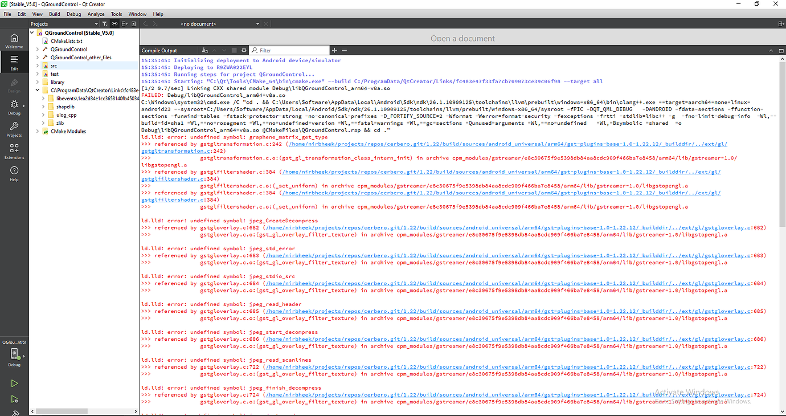Image resolution: width=786 pixels, height=416 pixels.
Task: Open the QGroundControl Android kit selector
Action: [14, 353]
